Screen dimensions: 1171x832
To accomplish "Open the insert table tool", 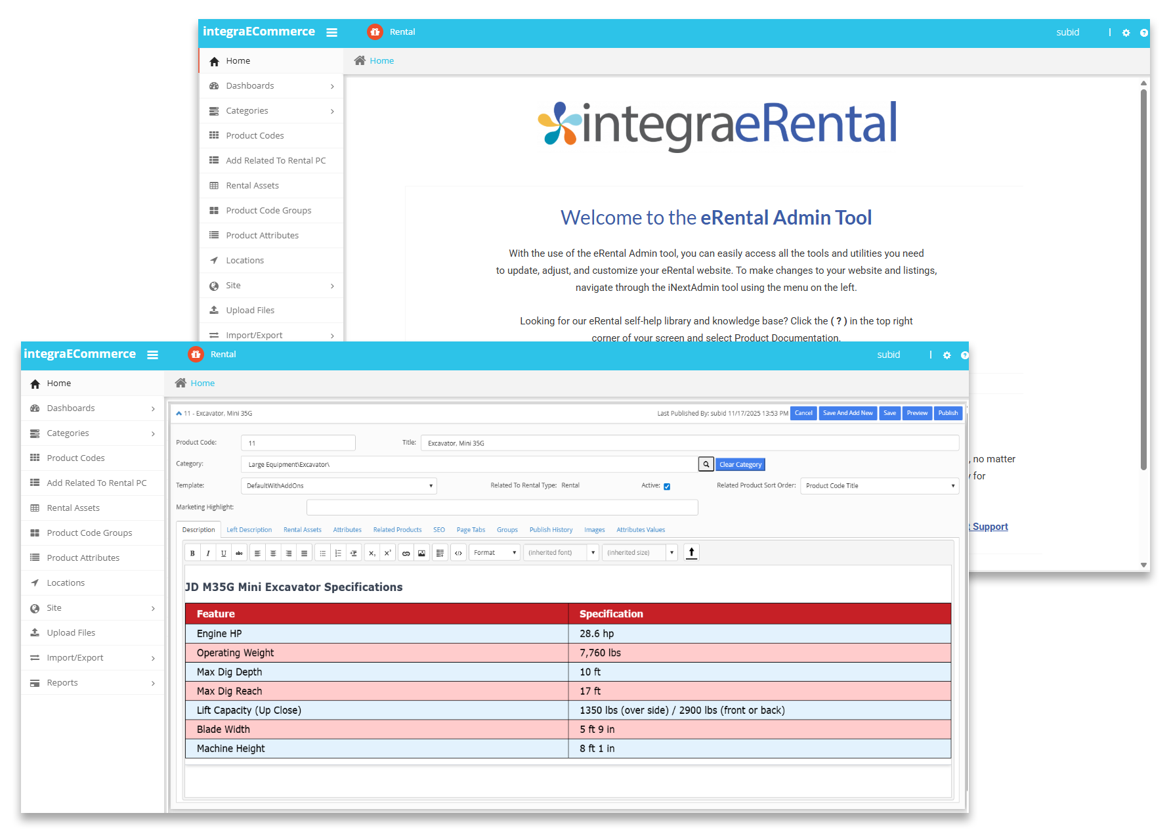I will point(440,553).
